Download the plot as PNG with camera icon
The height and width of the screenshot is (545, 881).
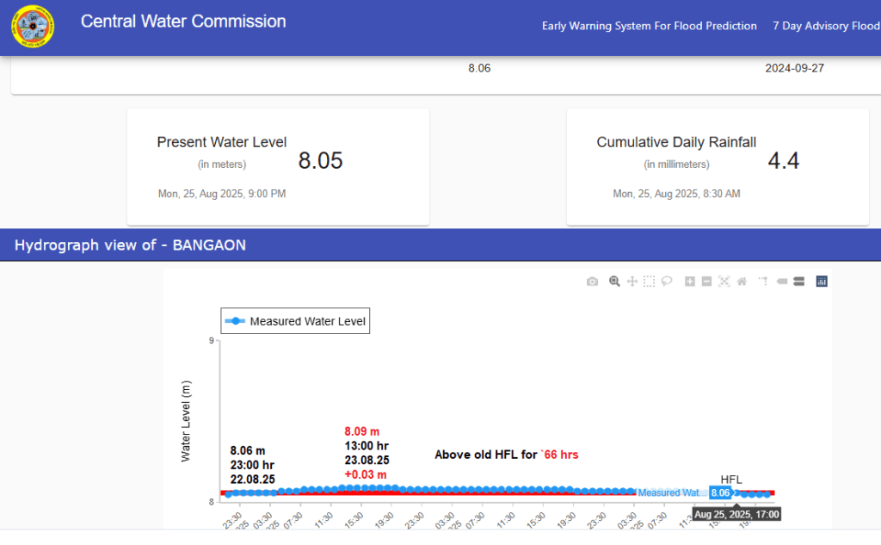[592, 282]
